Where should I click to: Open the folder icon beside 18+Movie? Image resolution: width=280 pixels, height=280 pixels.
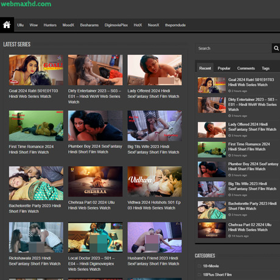point(200,266)
